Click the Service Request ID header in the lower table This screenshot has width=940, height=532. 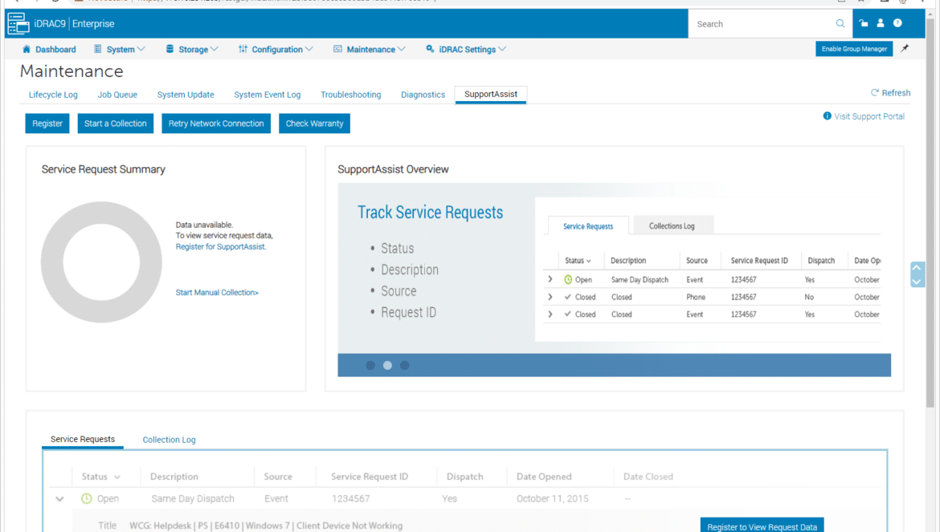pos(370,477)
